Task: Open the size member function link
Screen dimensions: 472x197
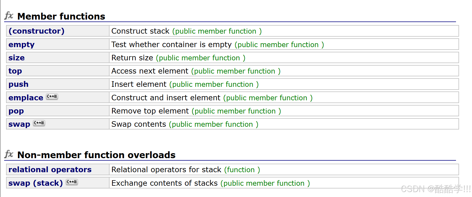Action: point(17,58)
